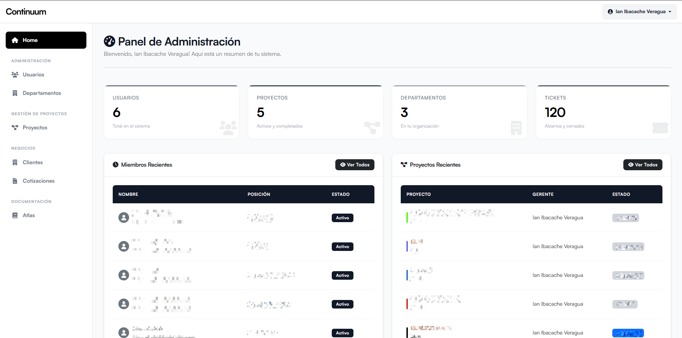Click the Atlas book icon
Viewport: 682px width, 338px height.
coord(15,215)
